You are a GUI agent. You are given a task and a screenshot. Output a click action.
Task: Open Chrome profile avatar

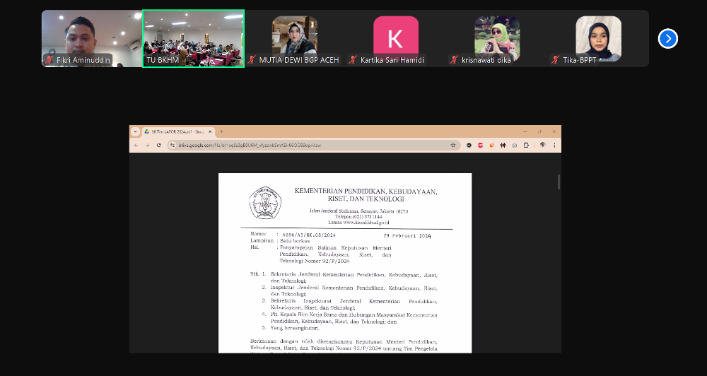542,145
